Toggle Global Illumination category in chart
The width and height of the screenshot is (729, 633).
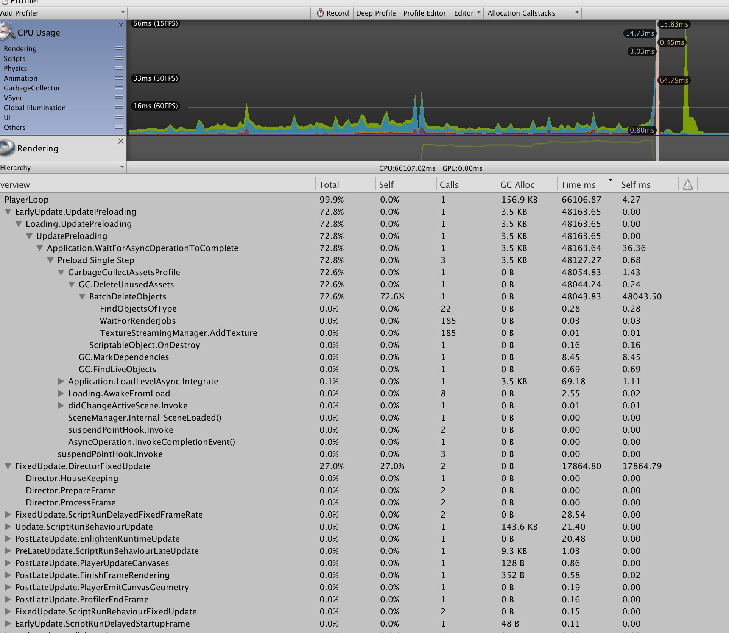point(34,108)
